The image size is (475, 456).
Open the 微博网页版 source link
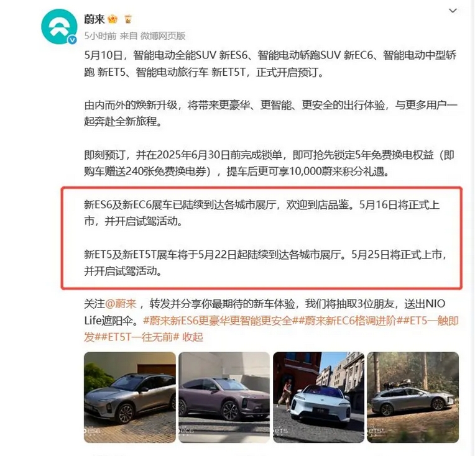pos(163,36)
